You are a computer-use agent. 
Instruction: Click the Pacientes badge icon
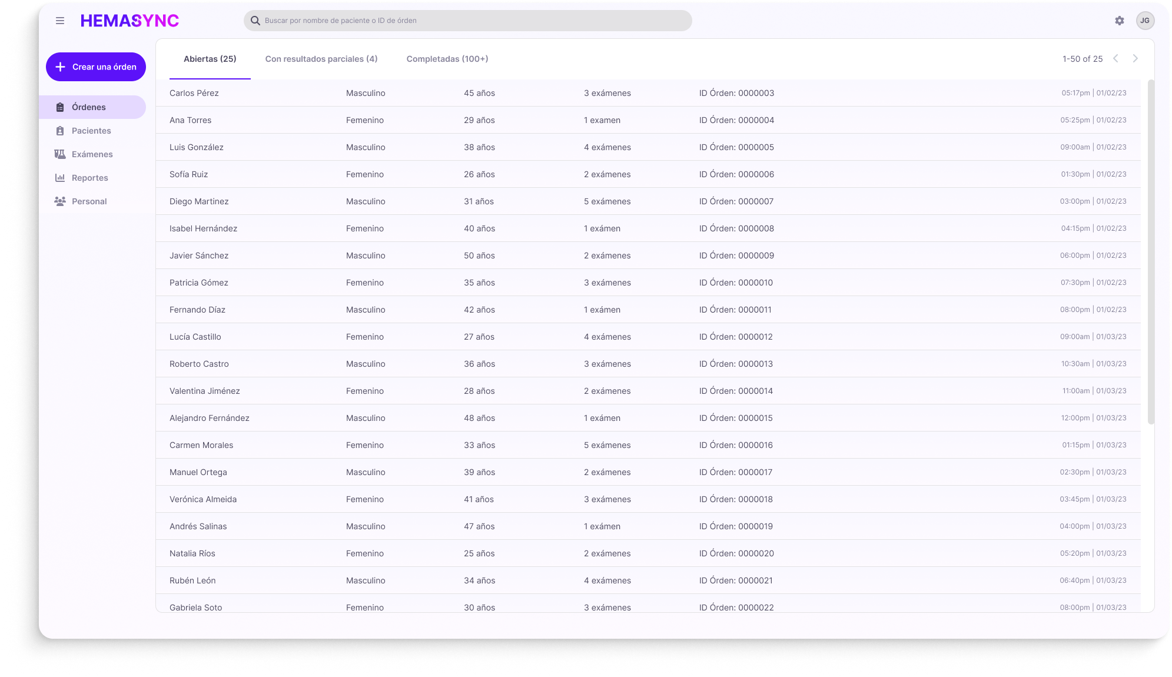point(60,131)
